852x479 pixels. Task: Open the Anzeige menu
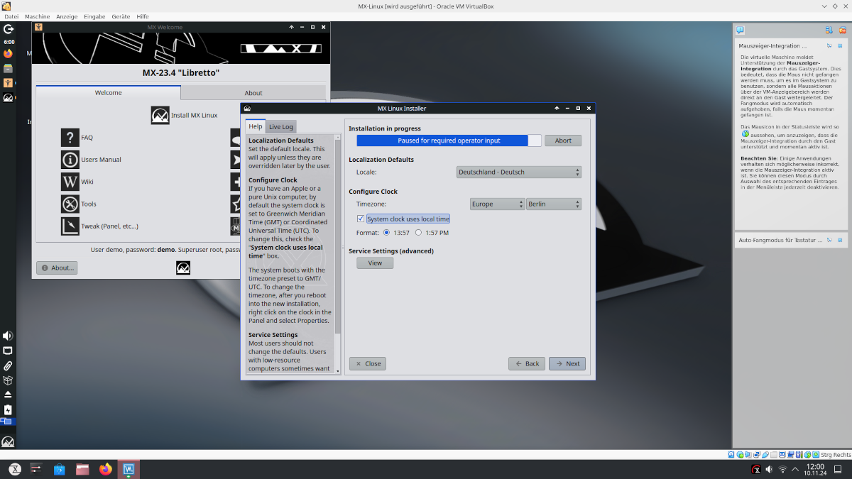(67, 16)
